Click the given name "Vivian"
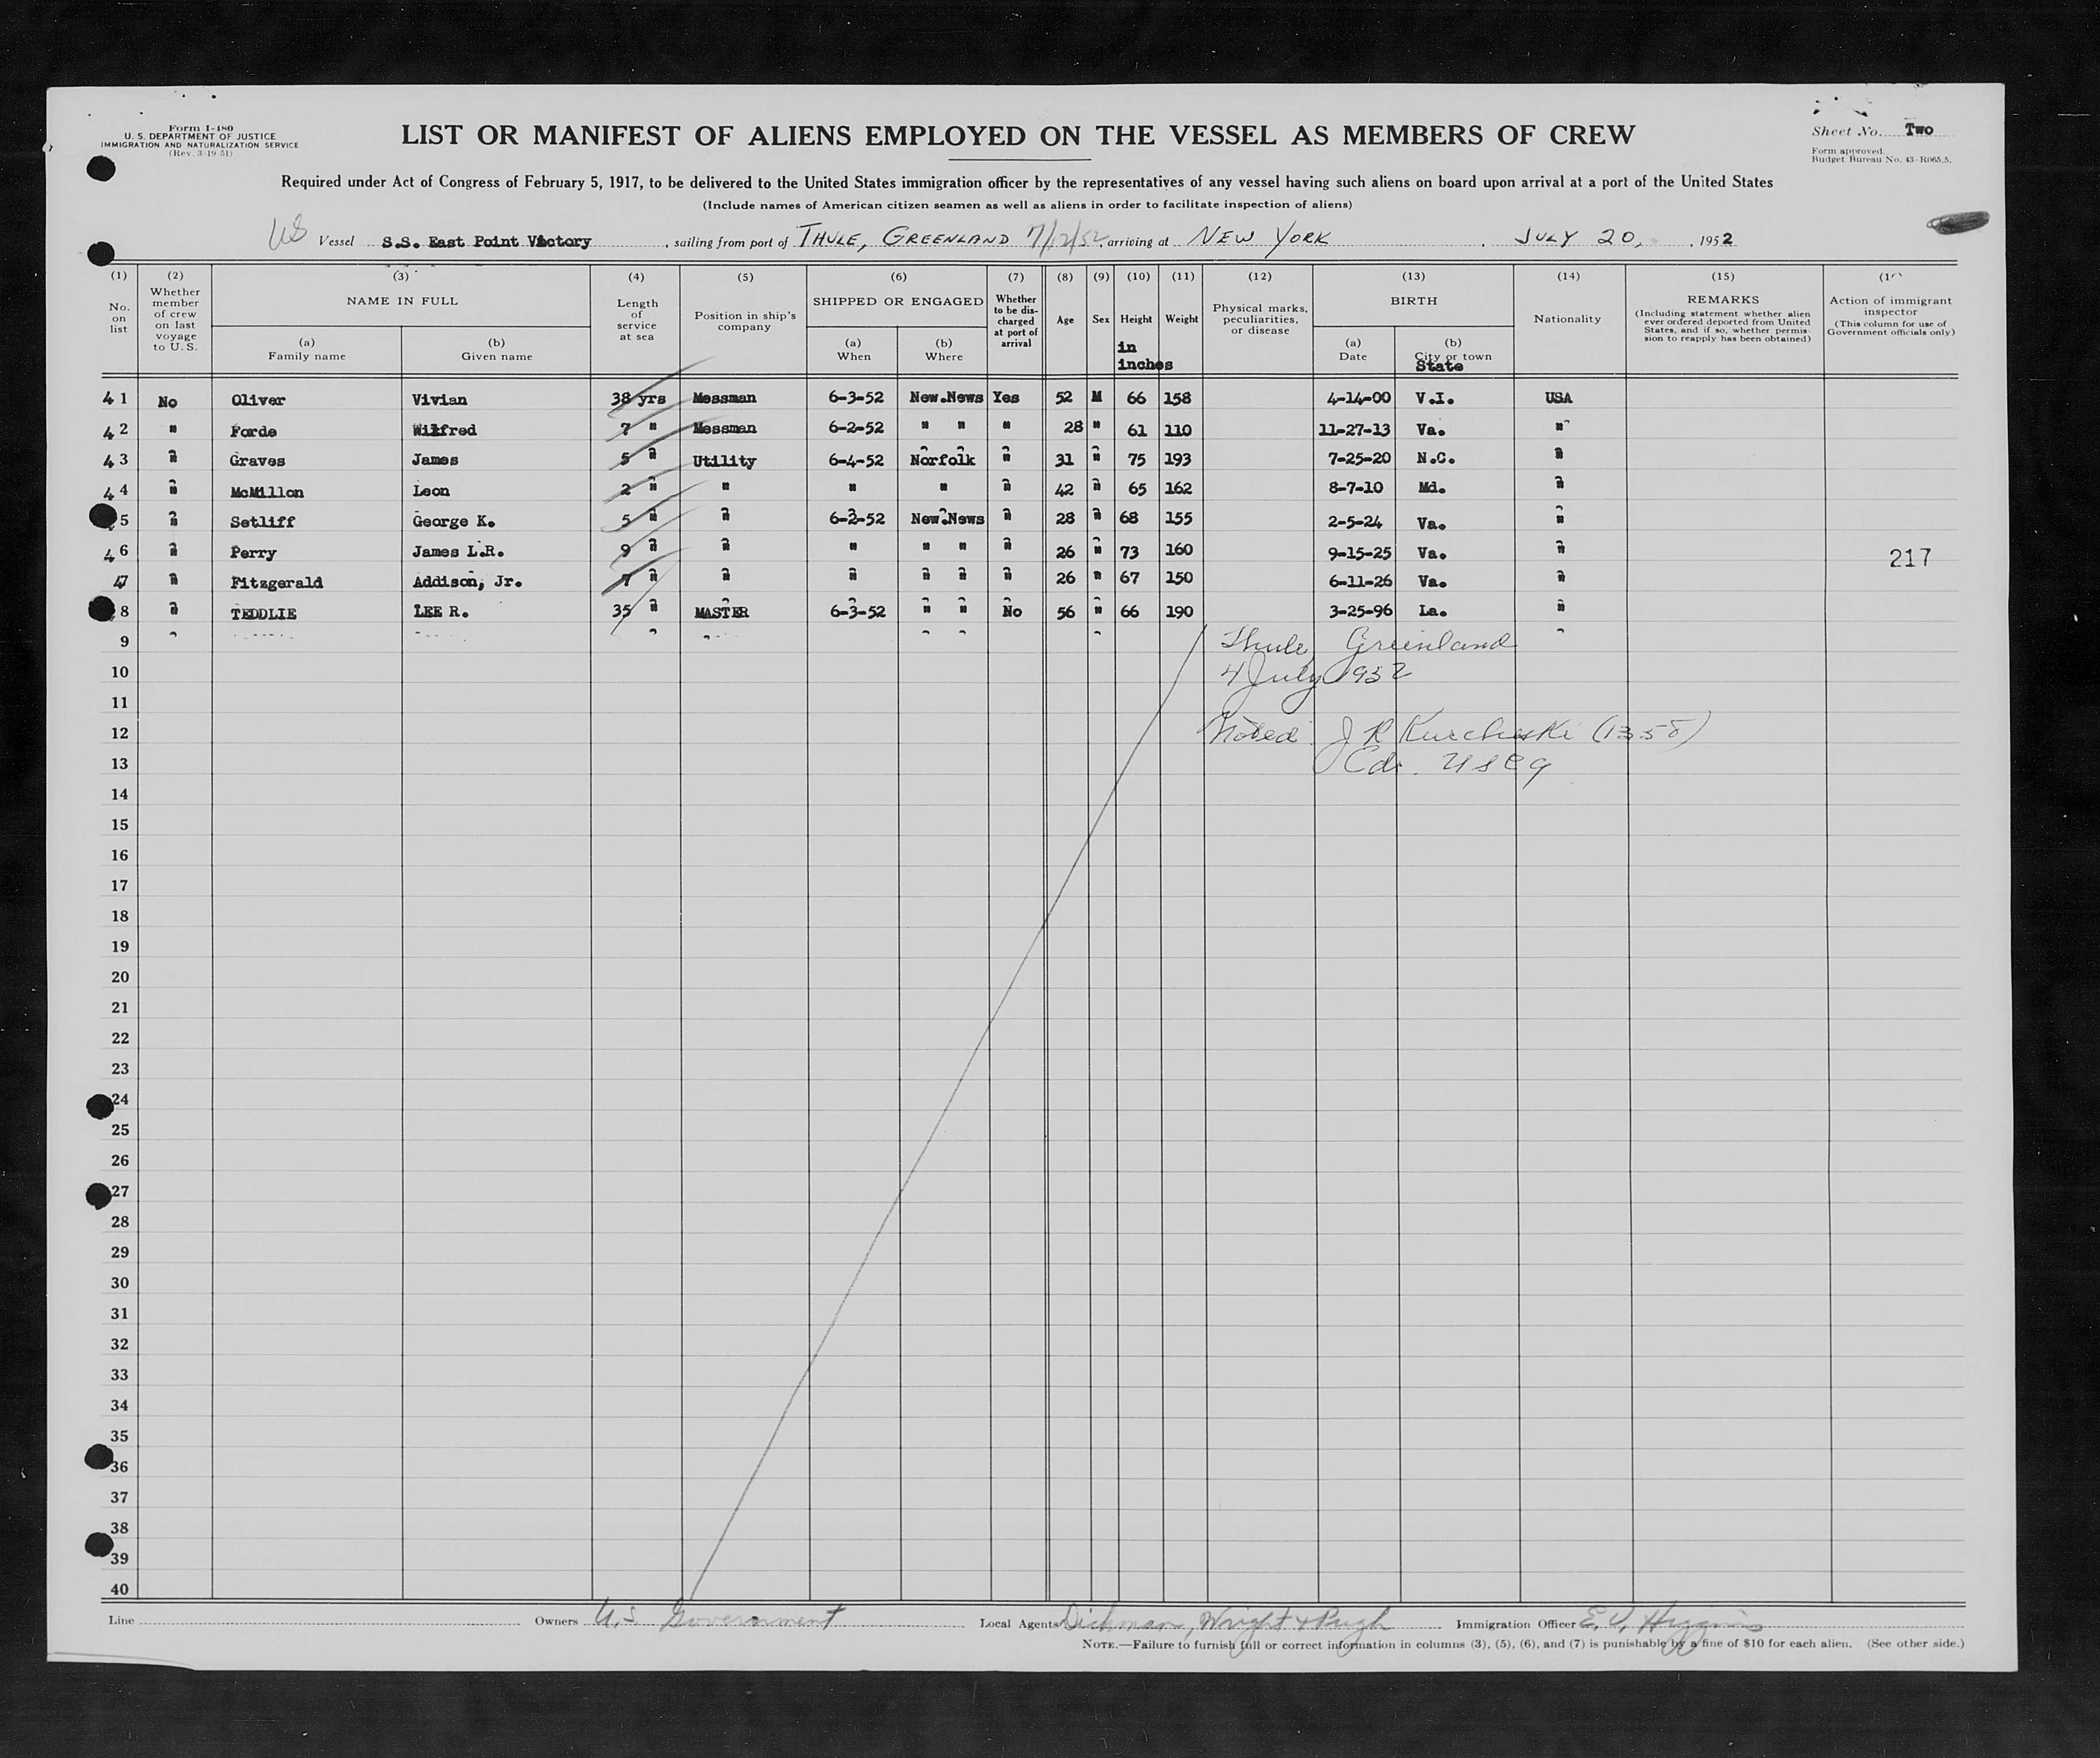Viewport: 2100px width, 1758px height. tap(439, 400)
